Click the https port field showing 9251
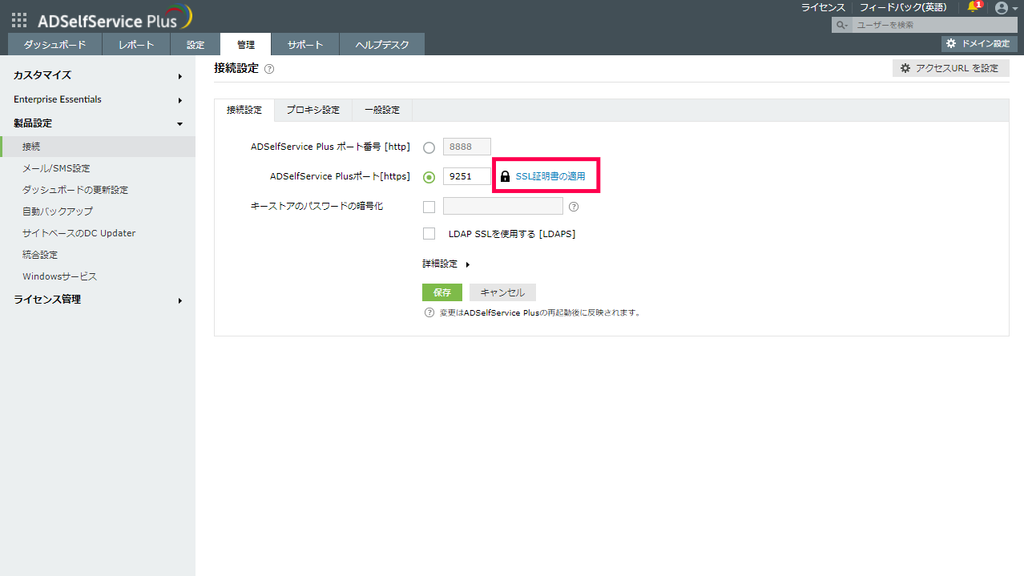Screen dimensions: 1024x576 point(467,176)
